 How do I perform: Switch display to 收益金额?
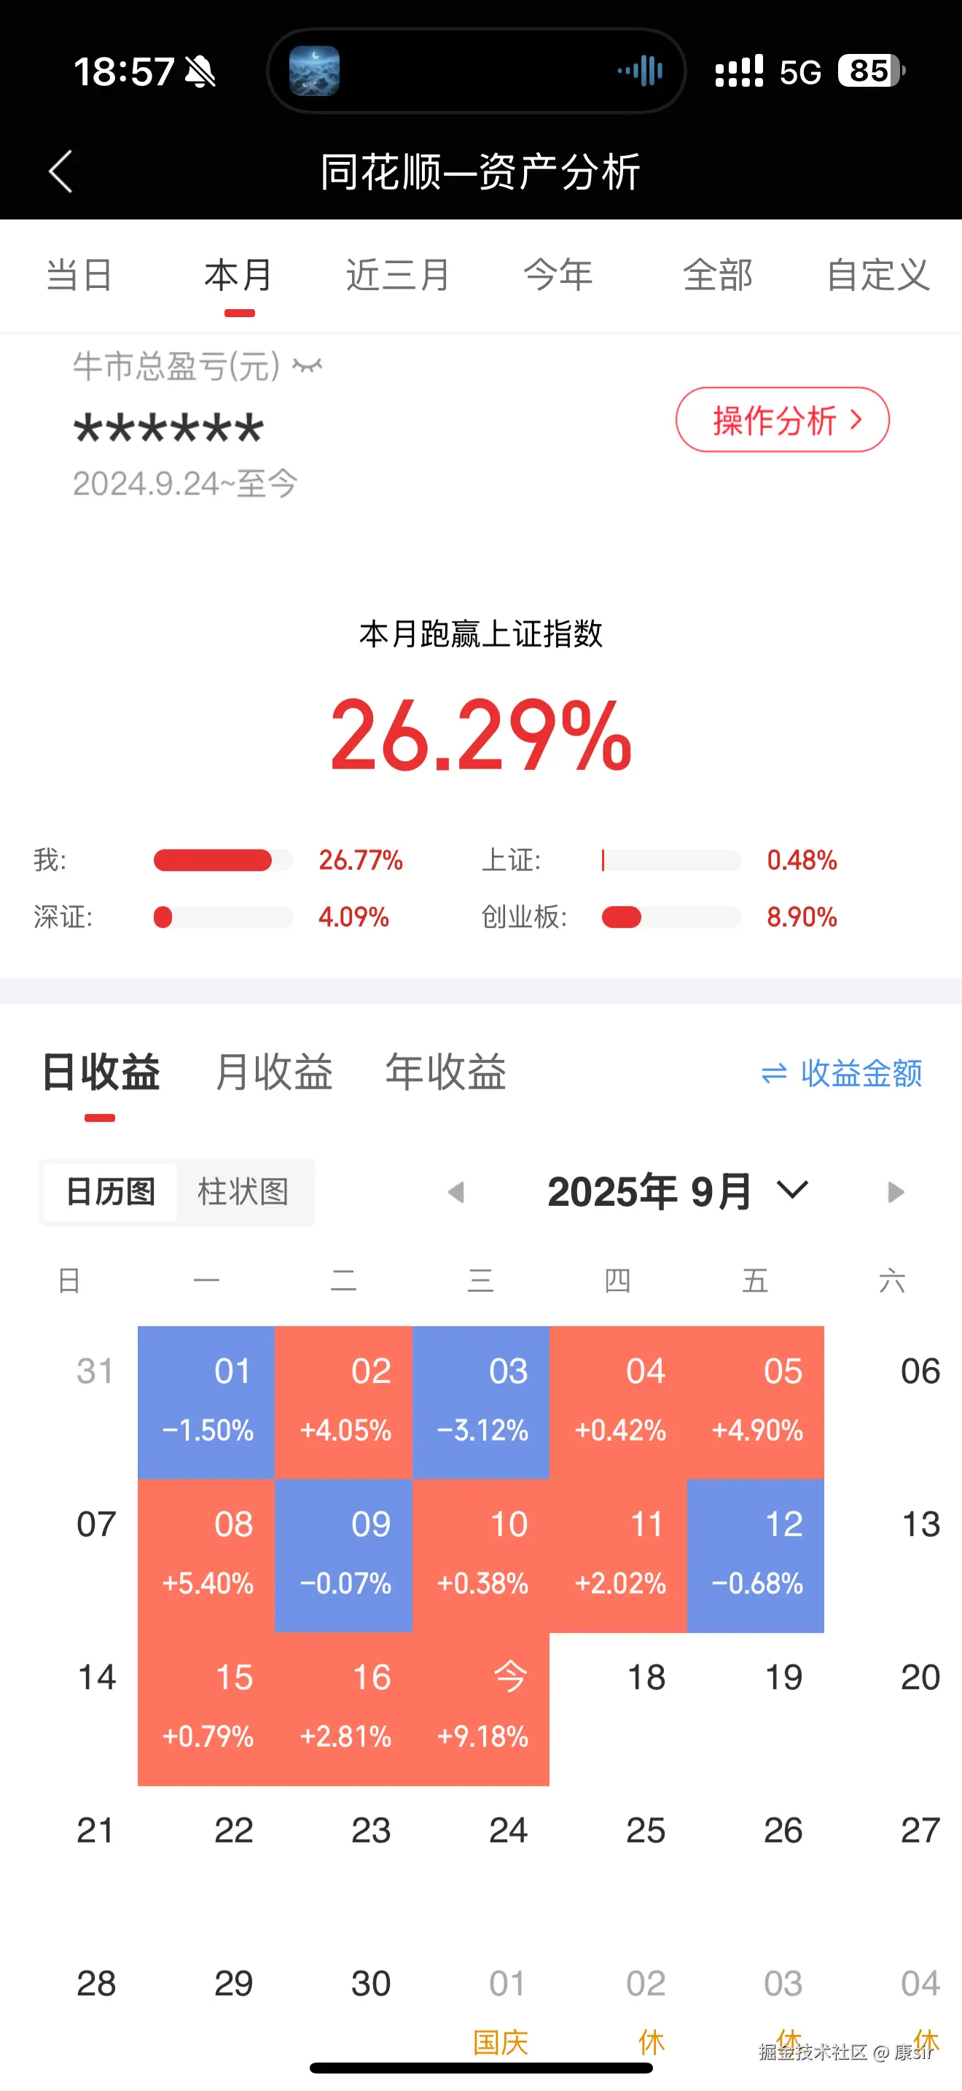tap(841, 1074)
